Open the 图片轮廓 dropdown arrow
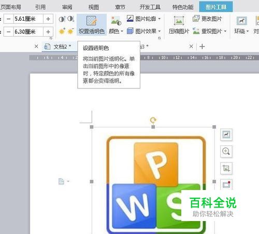Image resolution: width=259 pixels, height=234 pixels. 160,19
